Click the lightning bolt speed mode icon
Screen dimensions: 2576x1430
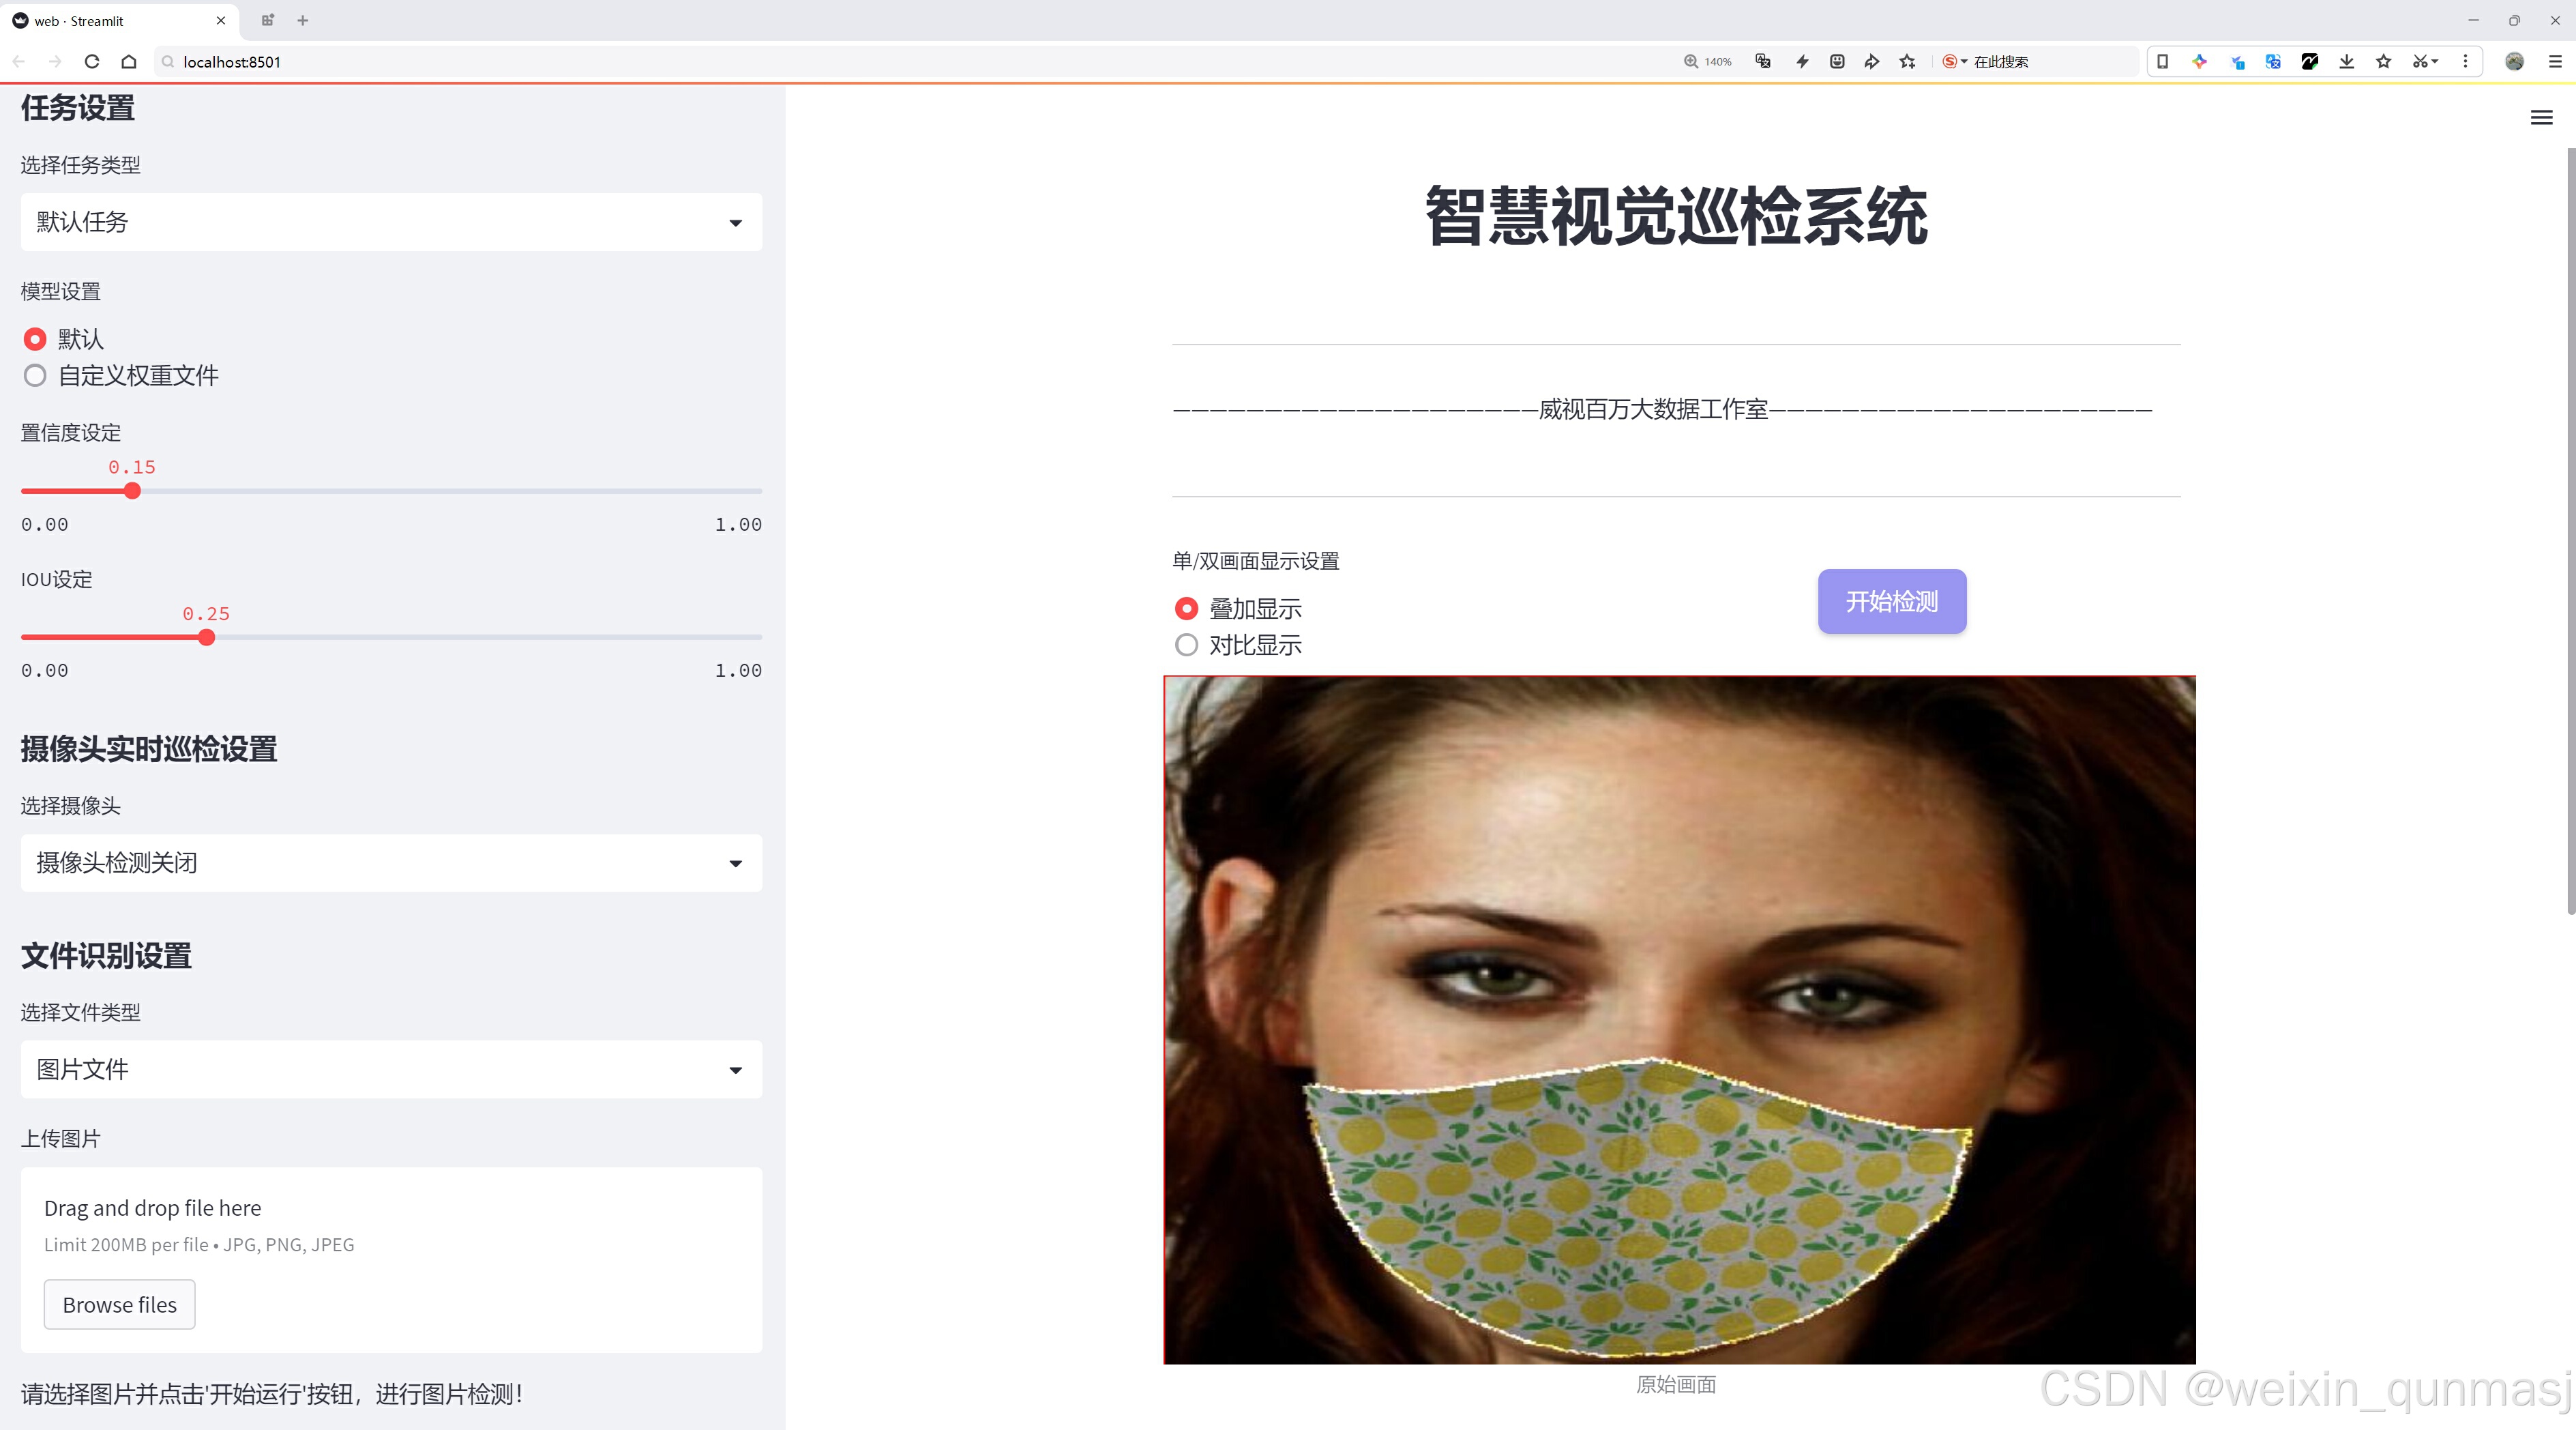1802,62
